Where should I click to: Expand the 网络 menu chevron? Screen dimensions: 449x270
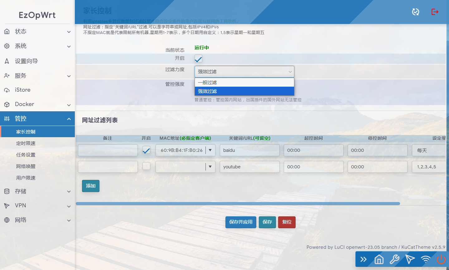[69, 220]
